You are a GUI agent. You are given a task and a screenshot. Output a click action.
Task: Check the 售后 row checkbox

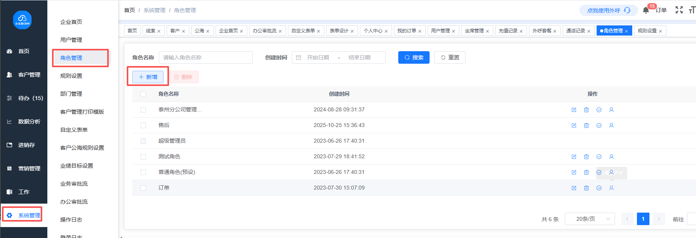(x=143, y=125)
